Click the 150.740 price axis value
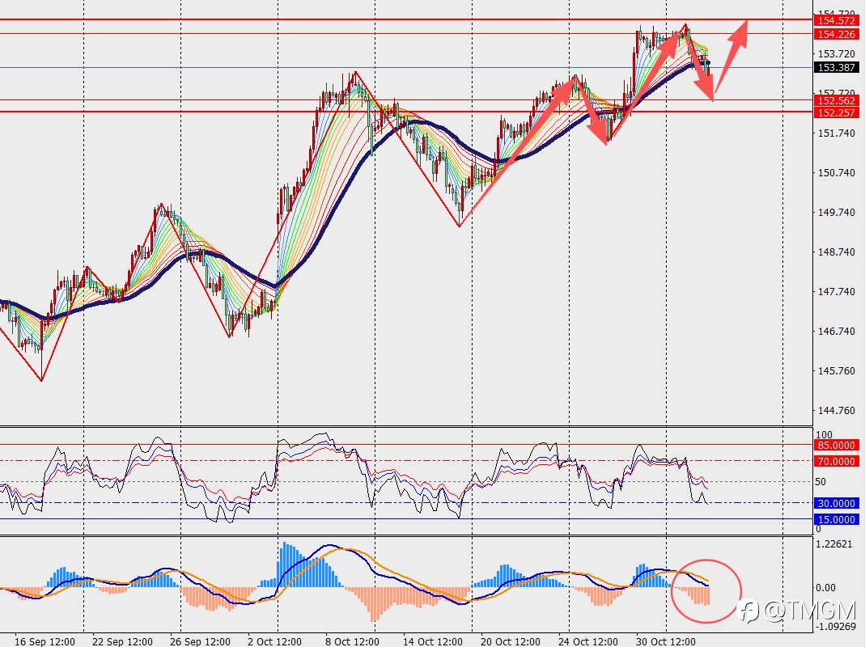The height and width of the screenshot is (647, 865). tap(837, 172)
